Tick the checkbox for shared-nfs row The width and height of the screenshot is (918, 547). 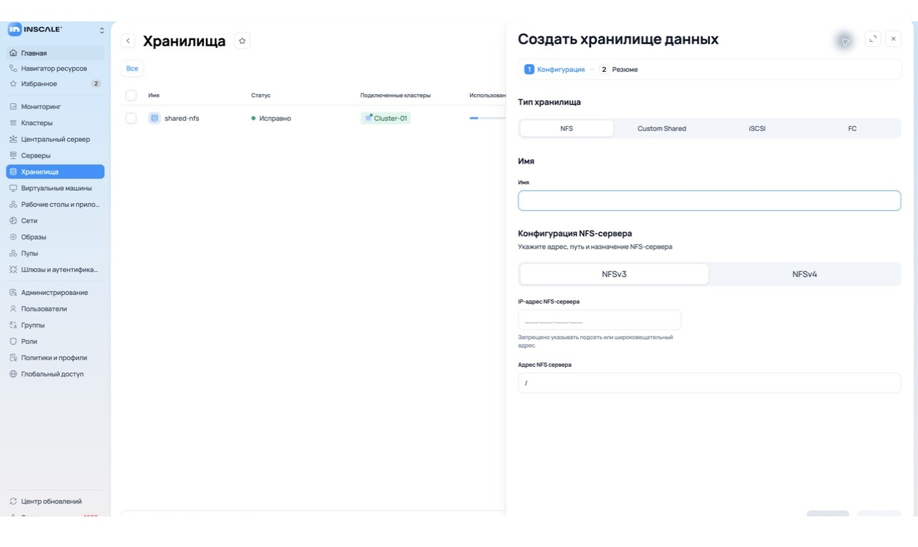pos(131,118)
